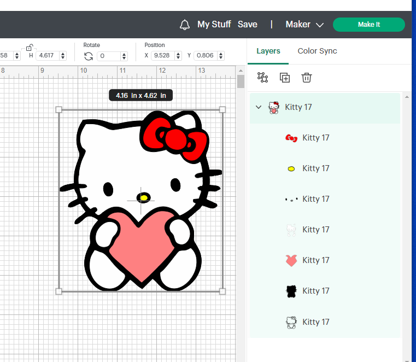The image size is (416, 362).
Task: Click the layers panel scroll up arrow
Action: (407, 97)
